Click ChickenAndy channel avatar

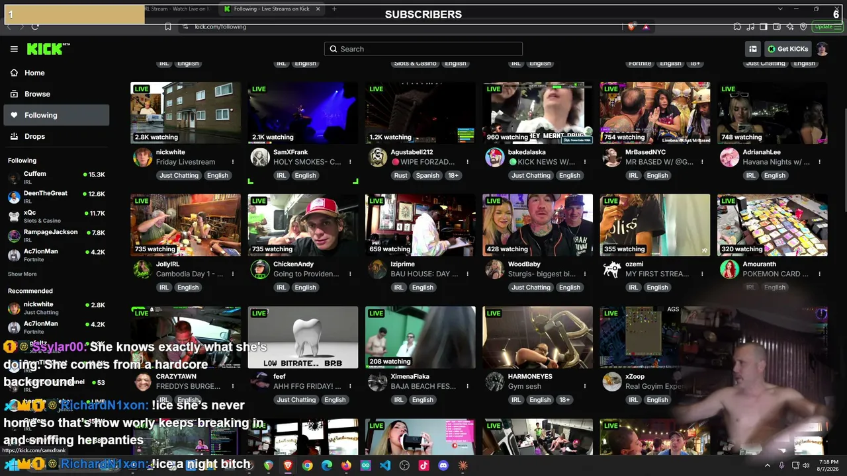click(260, 269)
